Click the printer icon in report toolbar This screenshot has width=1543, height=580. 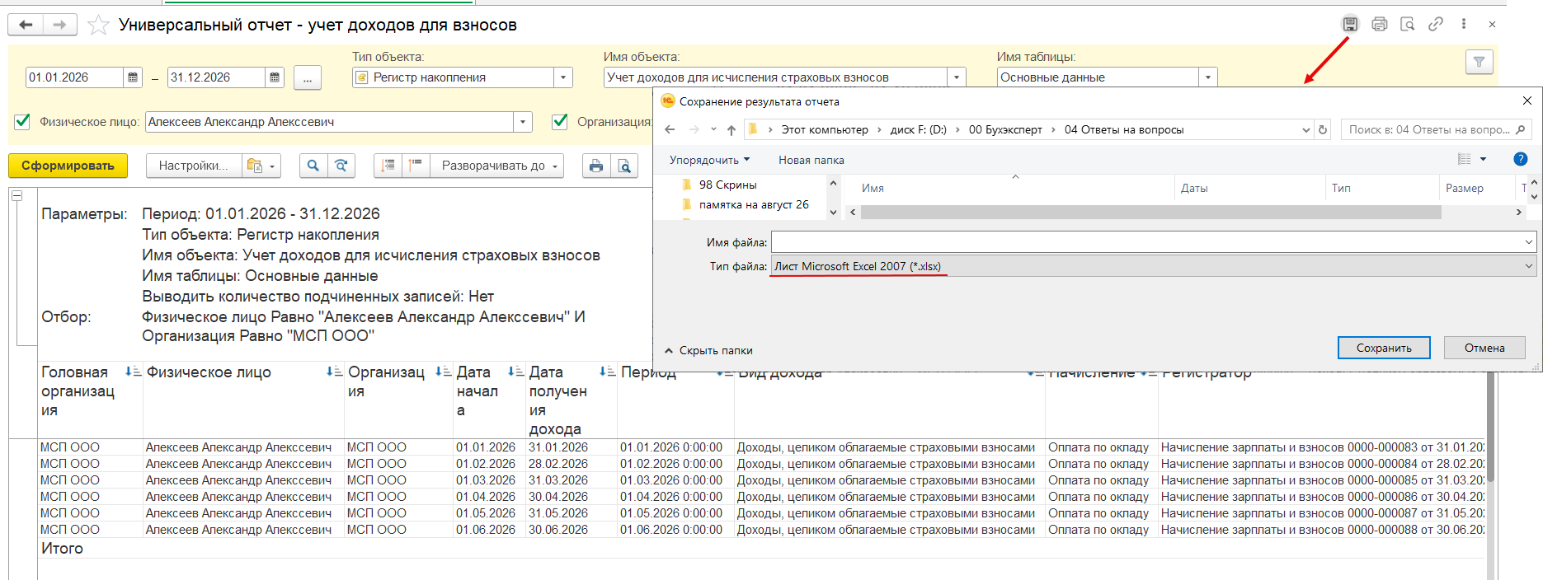coord(595,166)
